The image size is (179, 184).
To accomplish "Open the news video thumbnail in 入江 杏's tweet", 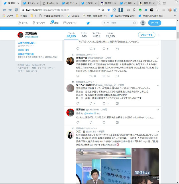I will click(x=104, y=166).
